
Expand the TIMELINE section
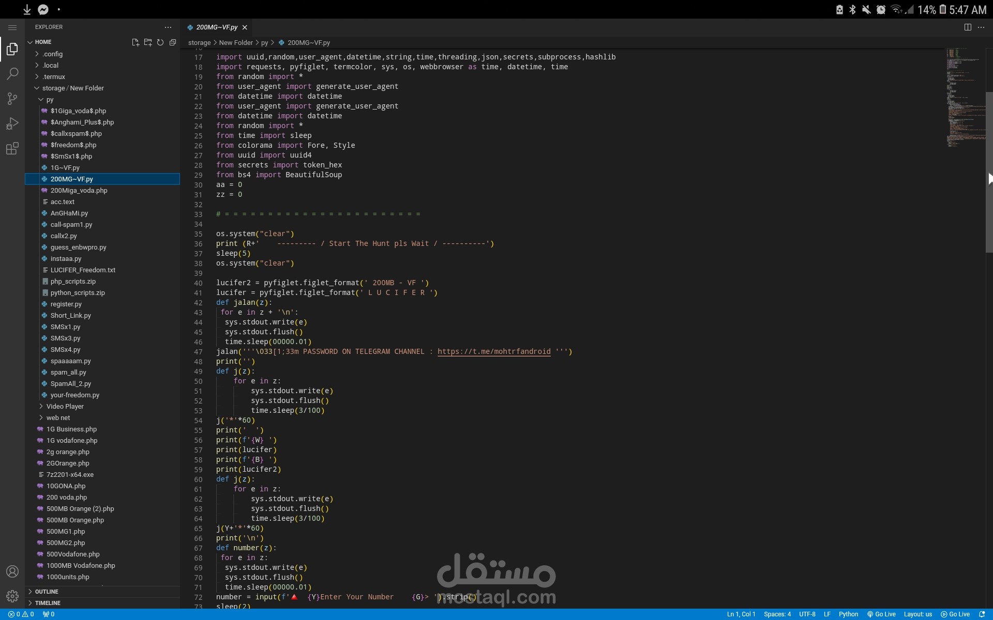(48, 603)
